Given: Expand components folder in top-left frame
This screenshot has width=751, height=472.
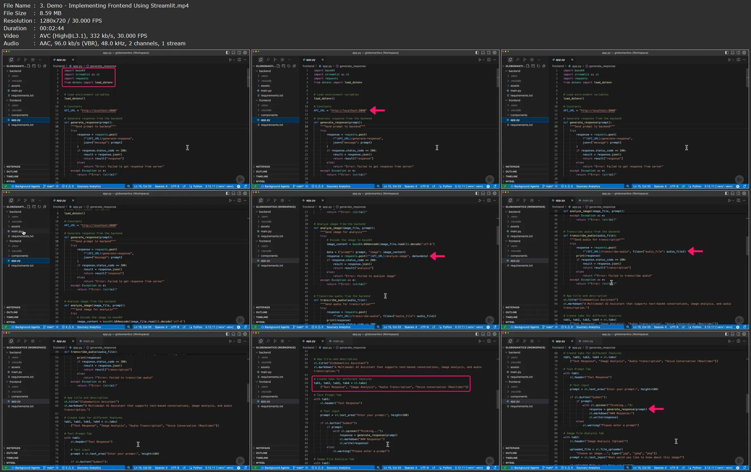Looking at the screenshot, I should (26, 115).
